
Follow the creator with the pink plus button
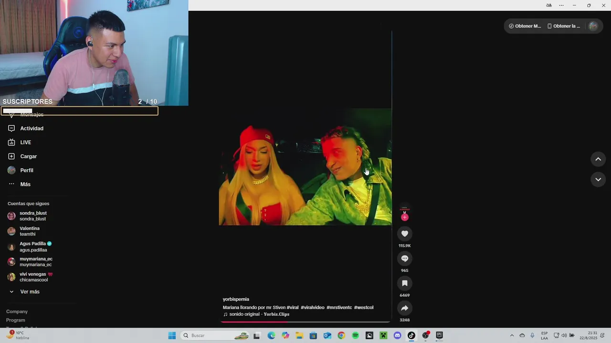[x=404, y=217]
